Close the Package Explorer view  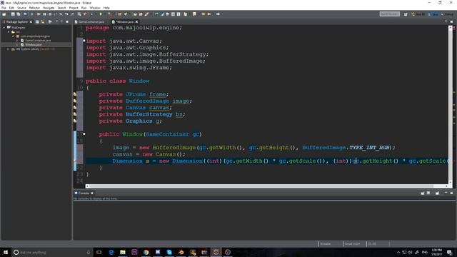coord(31,22)
